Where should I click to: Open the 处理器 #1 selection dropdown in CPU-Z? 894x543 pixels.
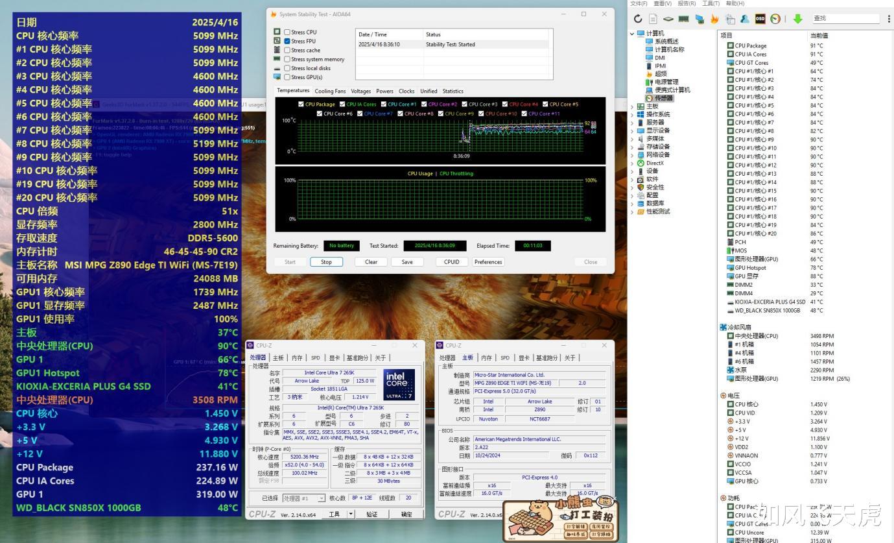303,498
